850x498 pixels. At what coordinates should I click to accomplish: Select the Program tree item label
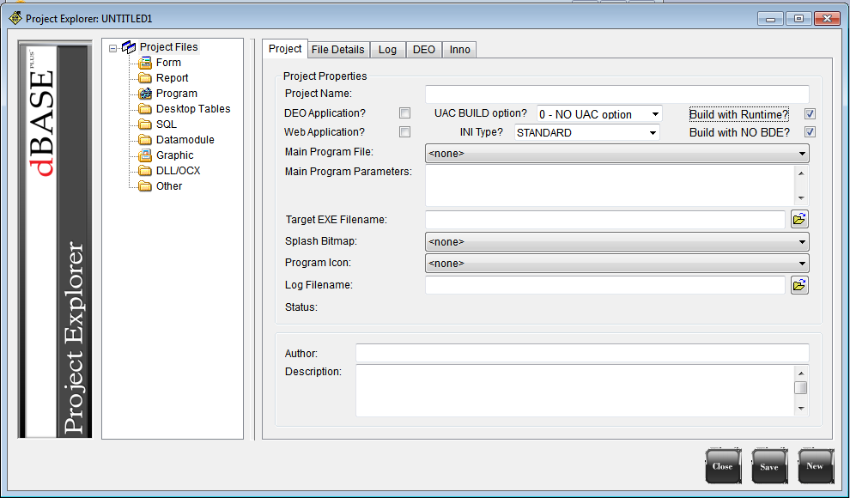177,94
